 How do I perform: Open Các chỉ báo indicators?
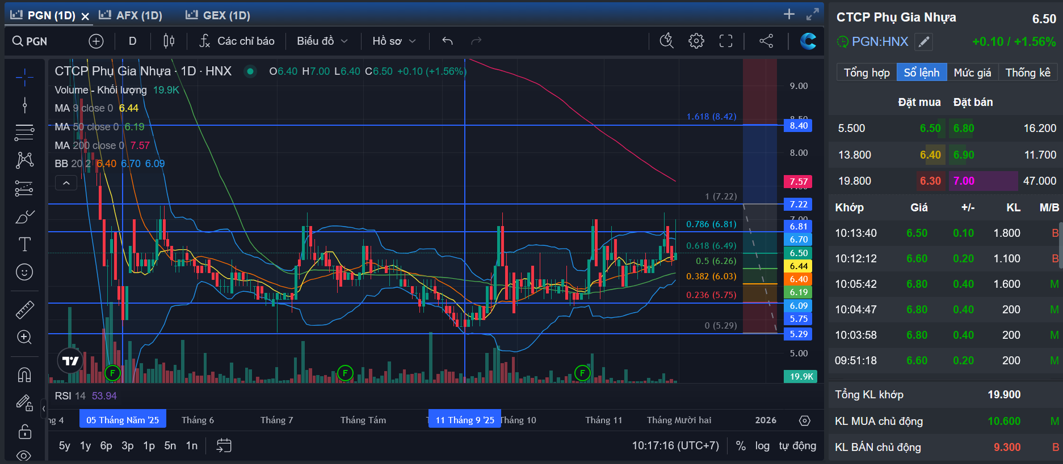[x=237, y=41]
